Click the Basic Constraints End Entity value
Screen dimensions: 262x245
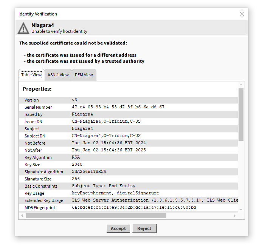[x=104, y=186]
